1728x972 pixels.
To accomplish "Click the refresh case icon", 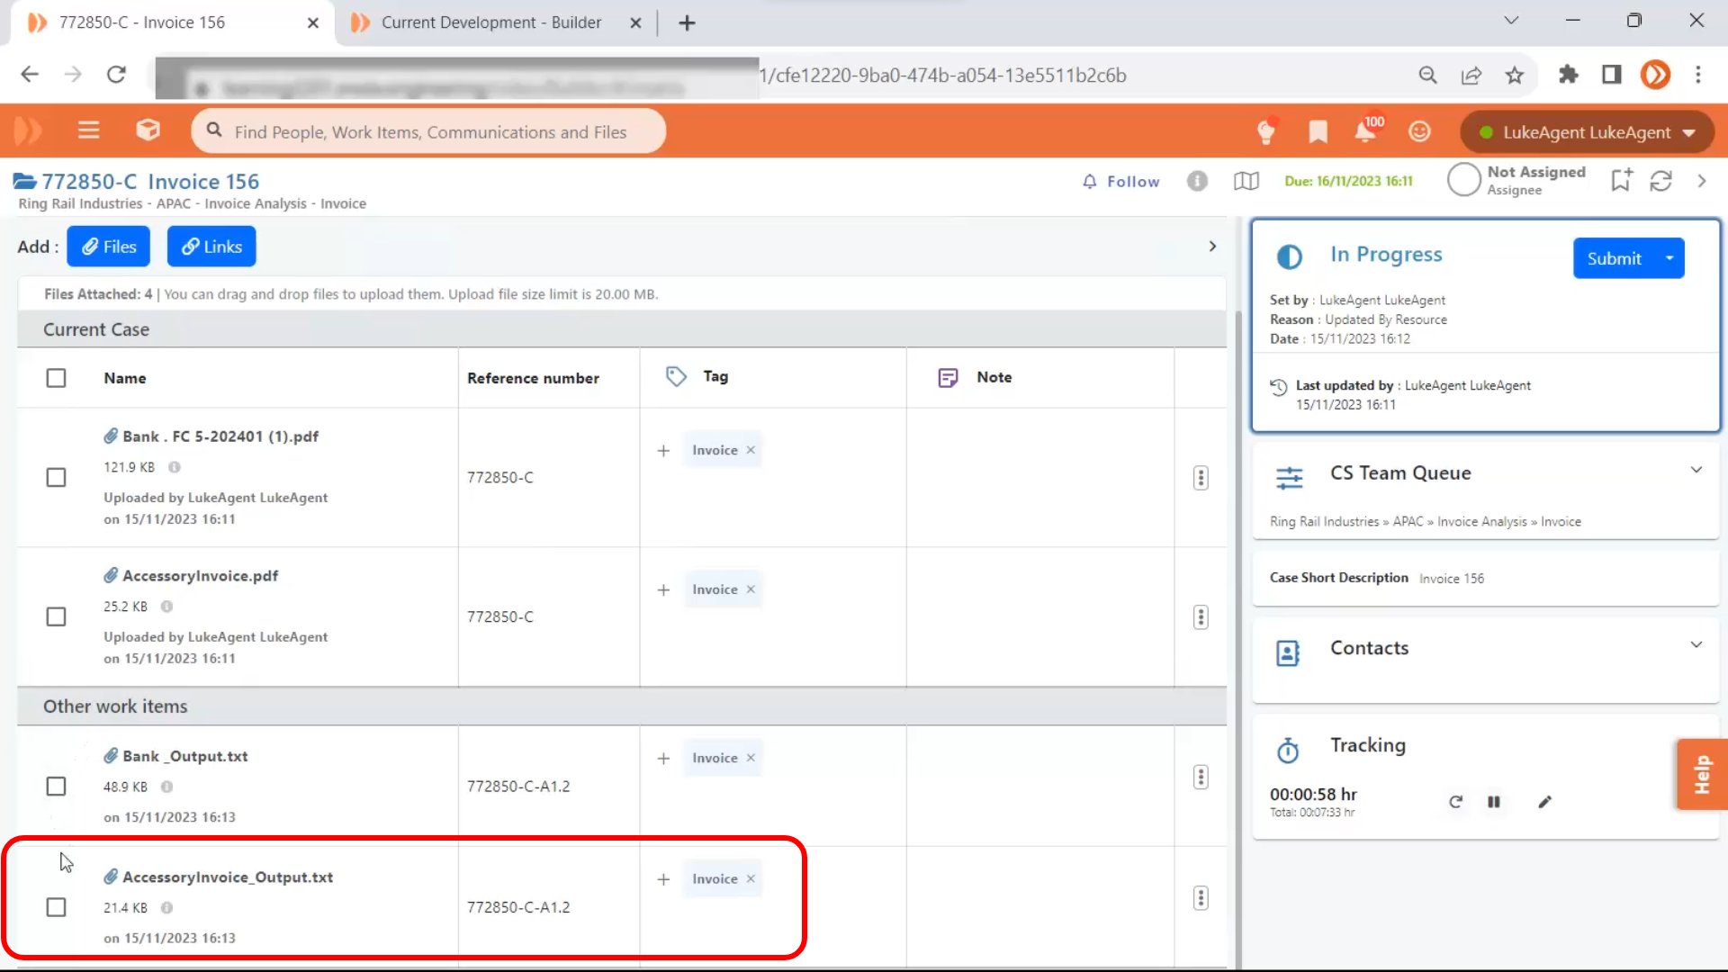I will pos(1660,181).
